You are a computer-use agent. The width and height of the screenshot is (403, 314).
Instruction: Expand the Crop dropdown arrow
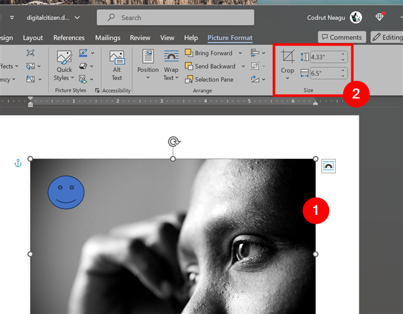click(287, 78)
